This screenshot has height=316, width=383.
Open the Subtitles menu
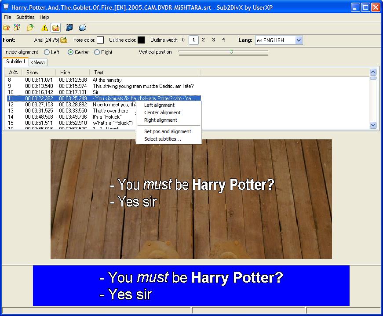point(26,17)
